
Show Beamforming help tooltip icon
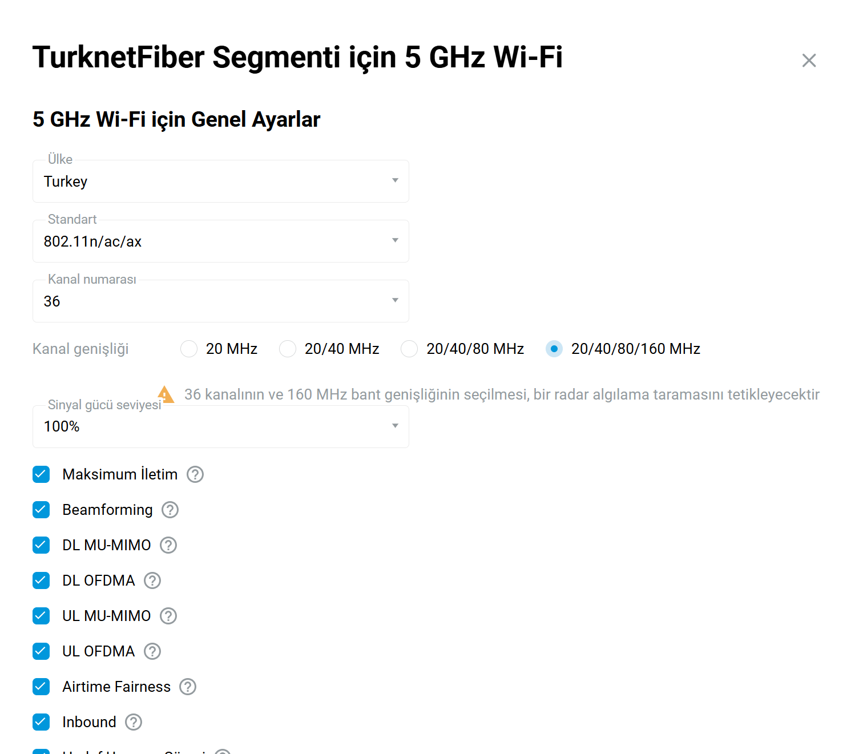coord(170,510)
